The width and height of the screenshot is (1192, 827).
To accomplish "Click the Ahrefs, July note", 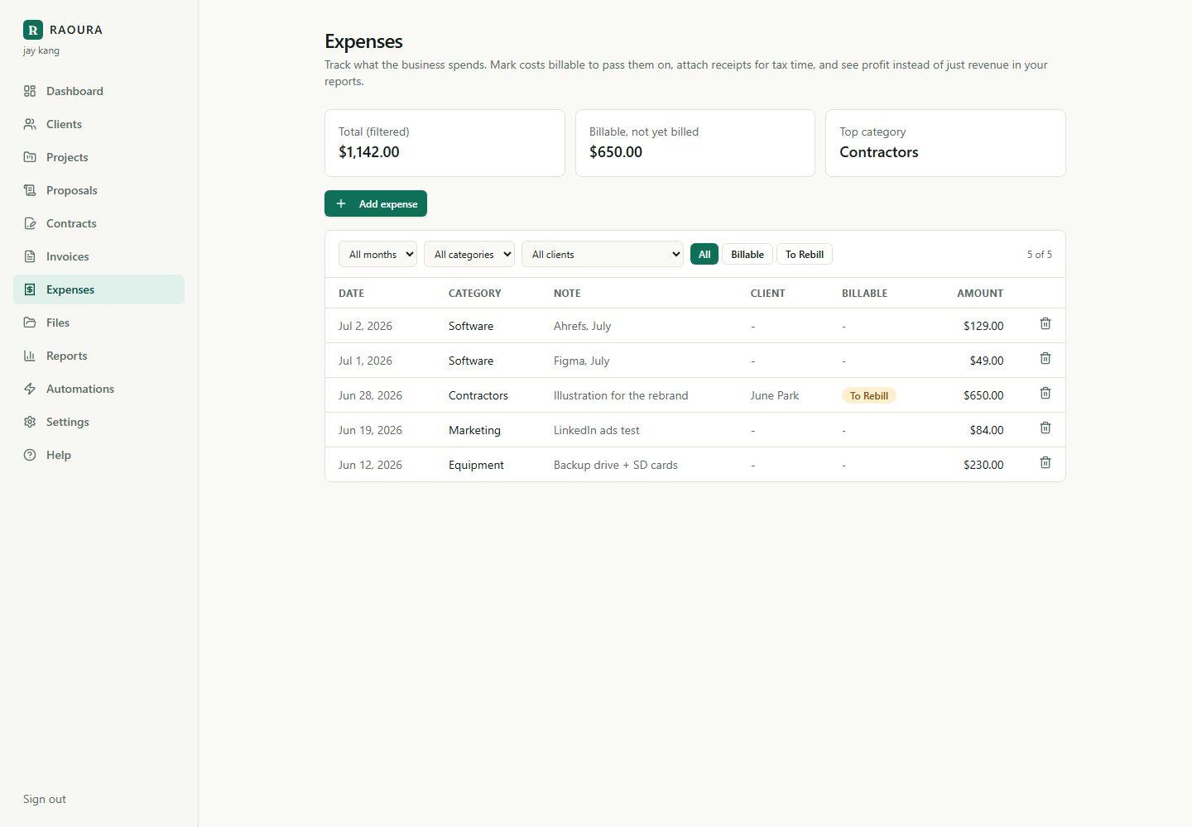I will pyautogui.click(x=583, y=326).
